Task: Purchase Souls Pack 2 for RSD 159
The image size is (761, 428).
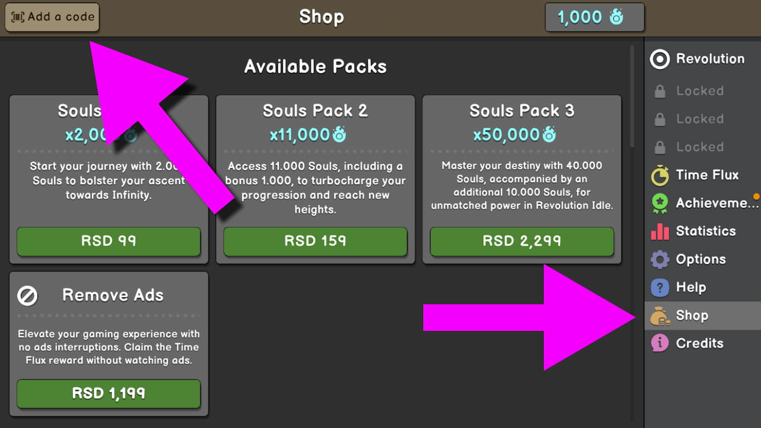Action: [x=315, y=242]
